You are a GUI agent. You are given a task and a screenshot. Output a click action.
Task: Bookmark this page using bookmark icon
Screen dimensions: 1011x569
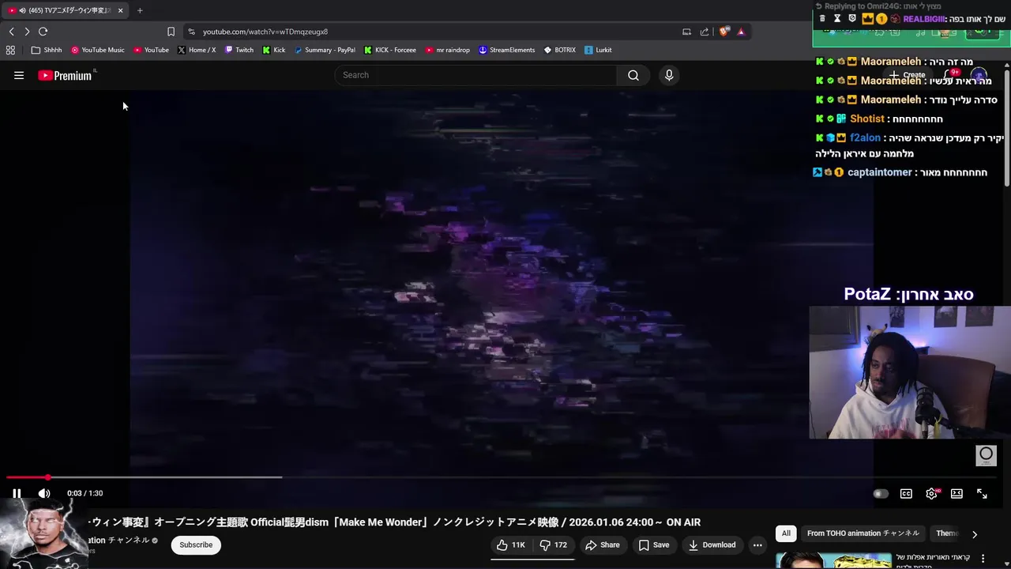(171, 32)
